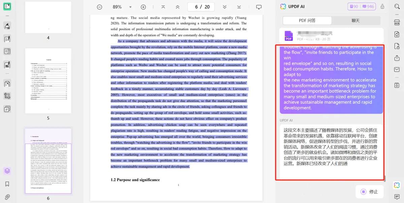Viewport: 404px width, 203px height.
Task: Jump to the last page arrow
Action: click(x=239, y=7)
